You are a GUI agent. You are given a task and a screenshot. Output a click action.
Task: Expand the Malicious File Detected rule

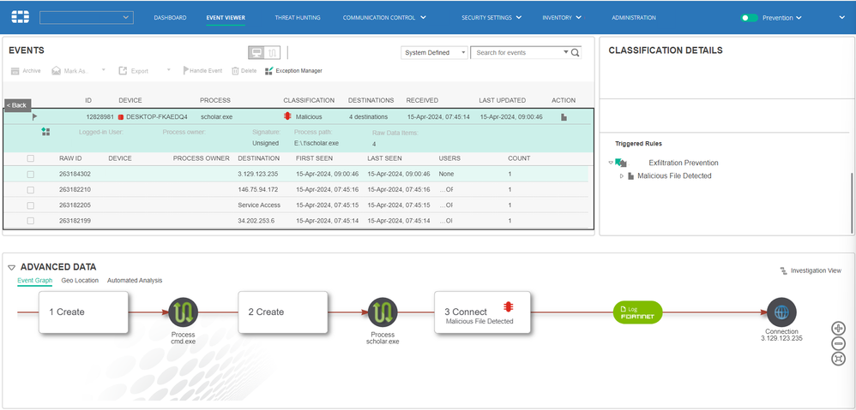(621, 175)
